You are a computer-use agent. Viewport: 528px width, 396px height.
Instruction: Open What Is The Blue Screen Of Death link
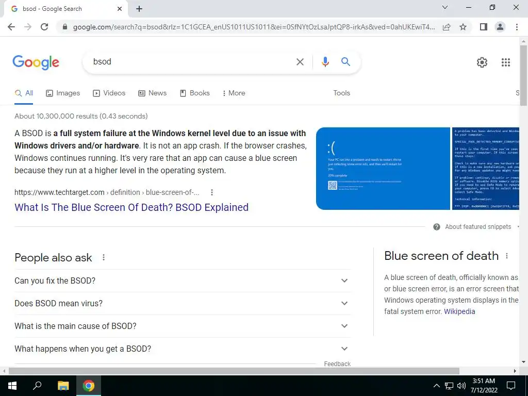pyautogui.click(x=131, y=207)
